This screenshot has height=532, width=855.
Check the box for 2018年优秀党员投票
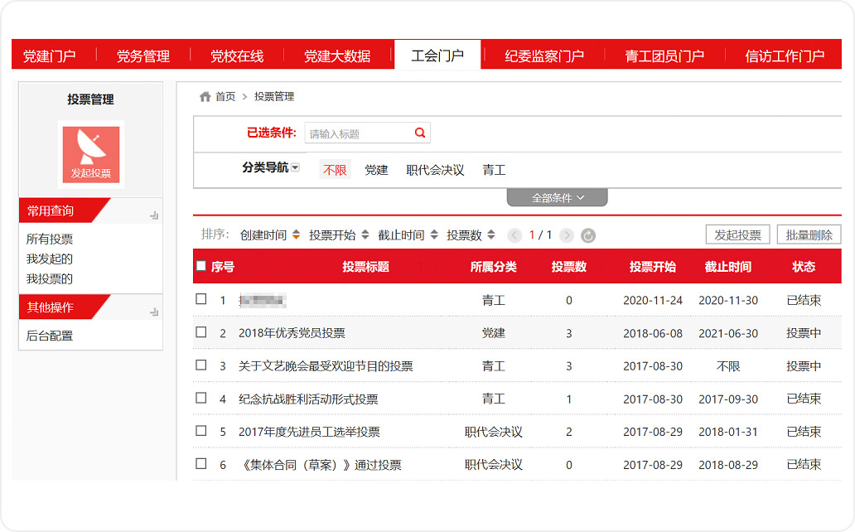(x=201, y=332)
